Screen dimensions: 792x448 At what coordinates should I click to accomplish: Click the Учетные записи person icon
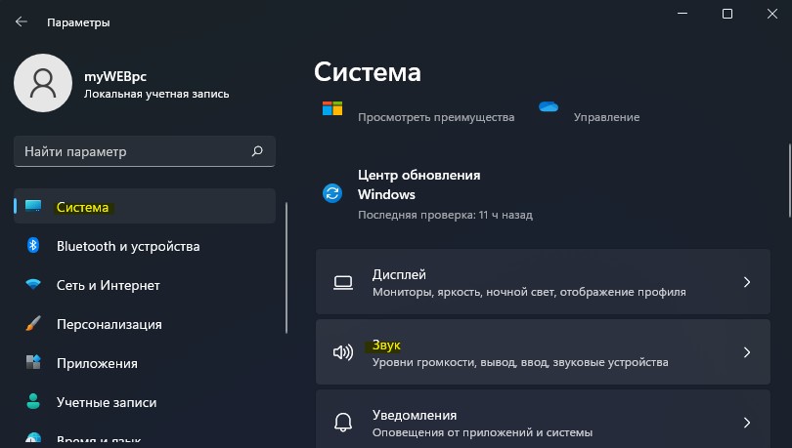pos(33,401)
